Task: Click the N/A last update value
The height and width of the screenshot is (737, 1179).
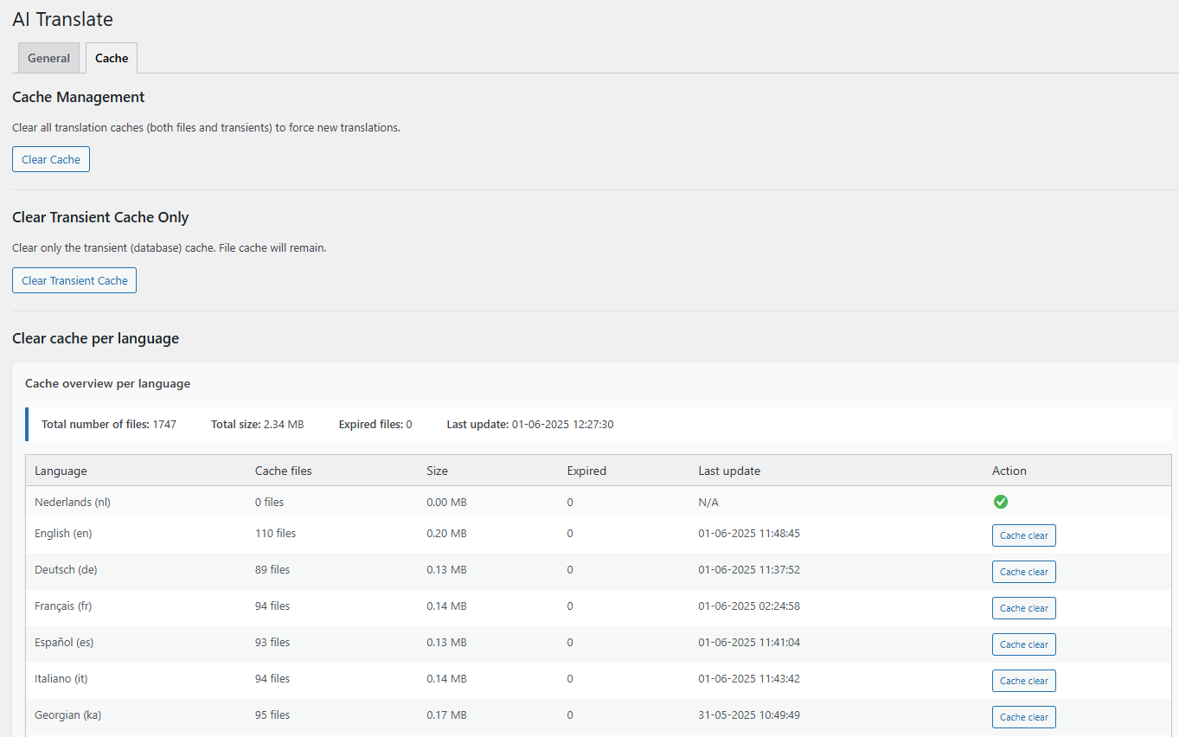Action: (708, 502)
